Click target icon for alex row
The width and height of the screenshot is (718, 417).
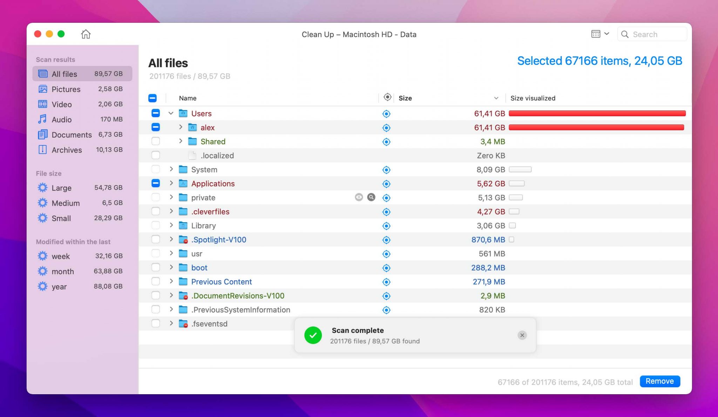[386, 128]
